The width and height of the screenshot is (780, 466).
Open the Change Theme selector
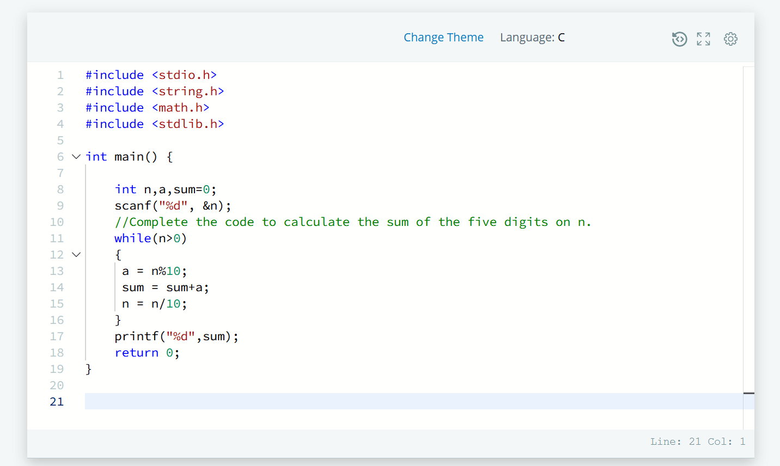click(x=443, y=37)
